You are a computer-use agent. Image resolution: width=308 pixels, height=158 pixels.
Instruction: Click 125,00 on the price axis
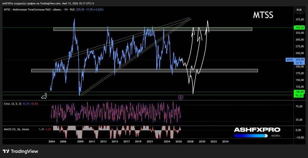[299, 87]
